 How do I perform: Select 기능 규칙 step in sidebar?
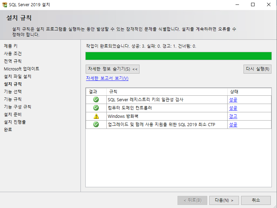pyautogui.click(x=13, y=99)
